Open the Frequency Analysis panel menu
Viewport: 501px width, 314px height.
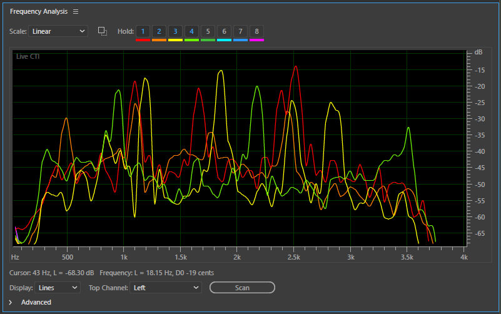pyautogui.click(x=76, y=12)
